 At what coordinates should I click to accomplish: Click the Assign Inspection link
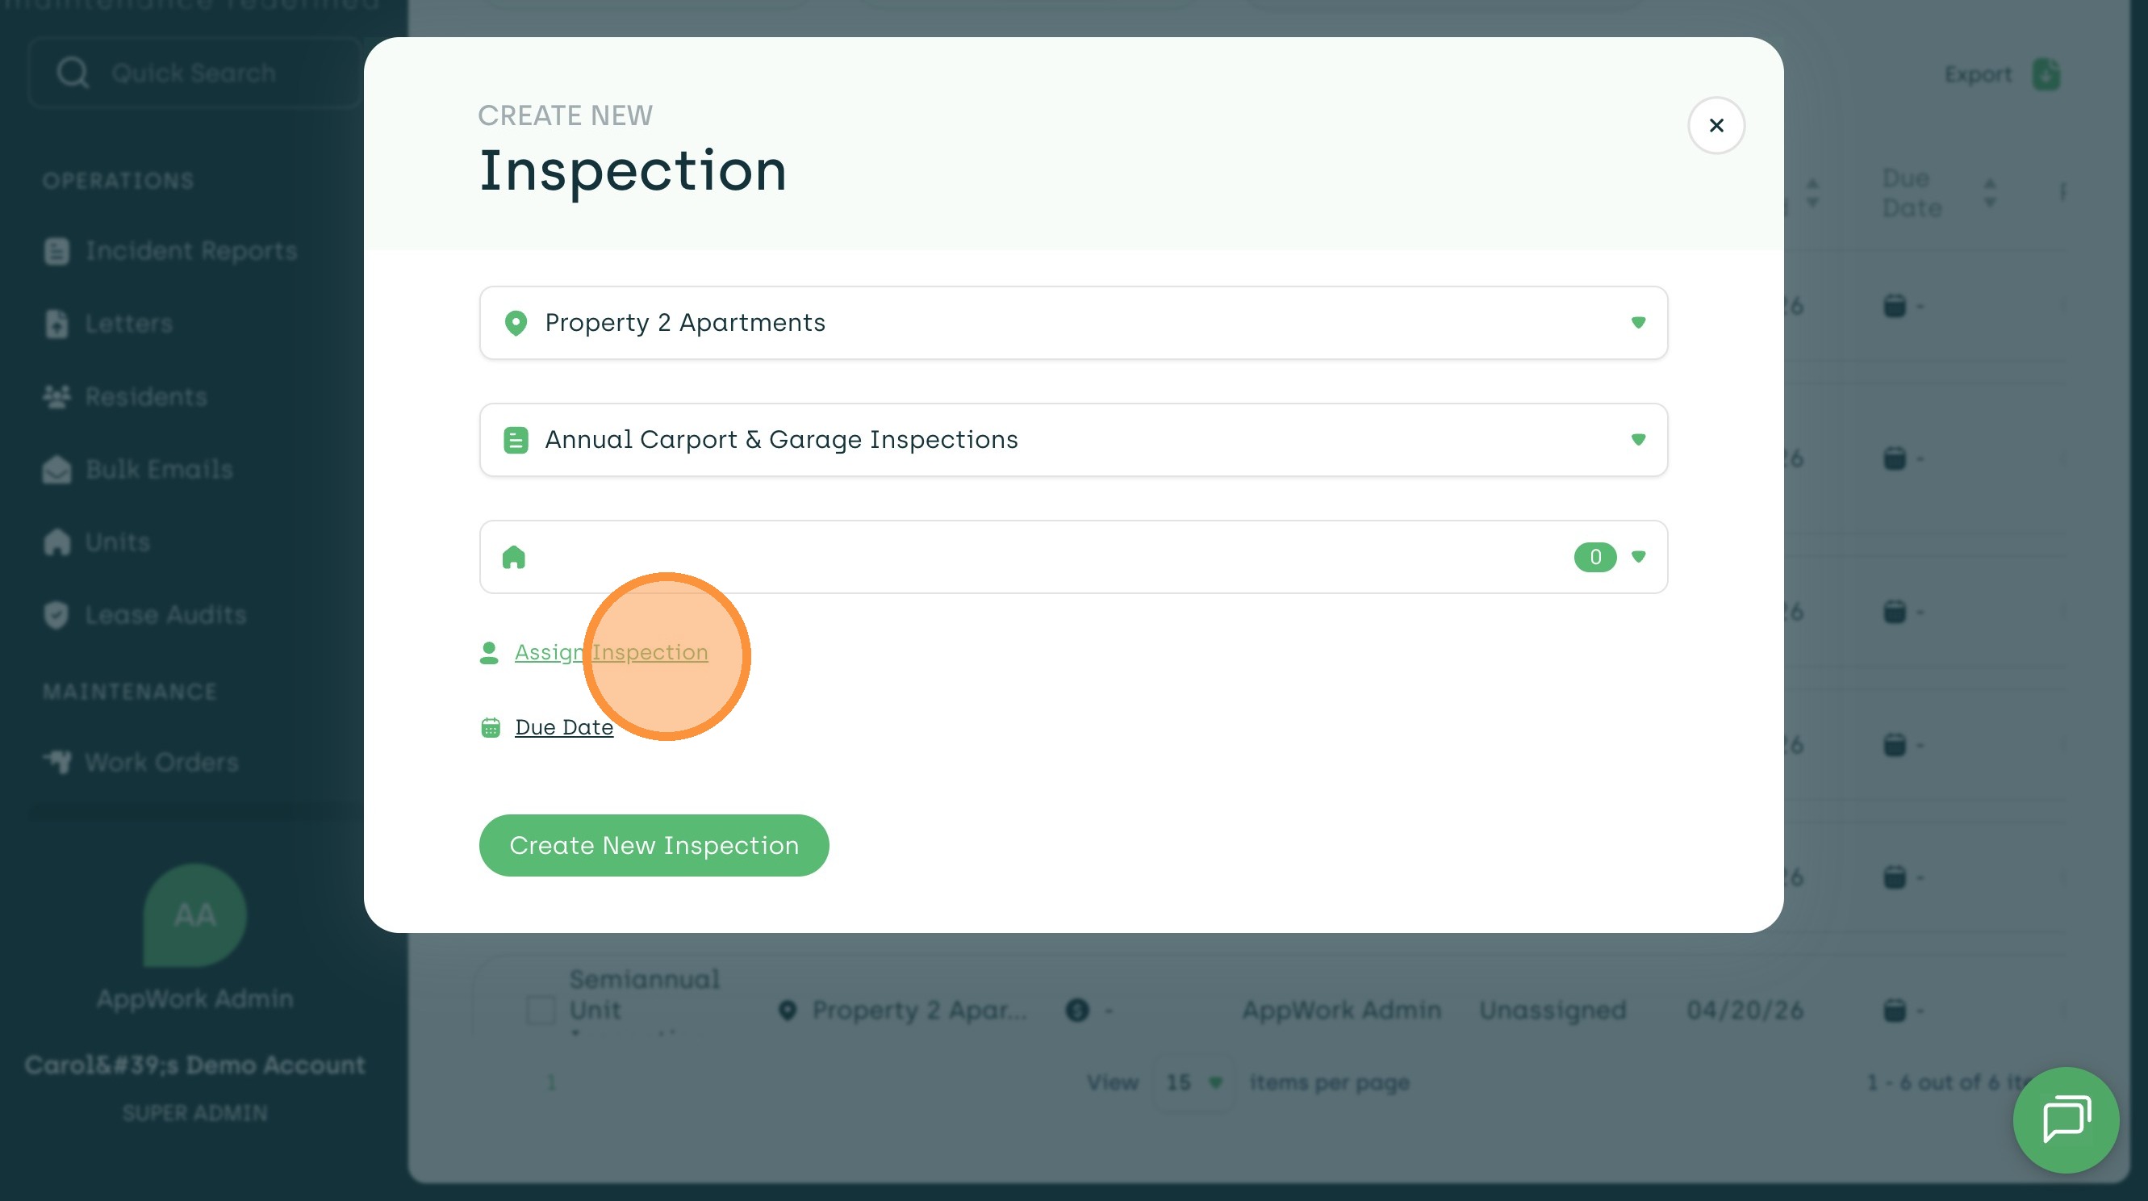pos(610,652)
